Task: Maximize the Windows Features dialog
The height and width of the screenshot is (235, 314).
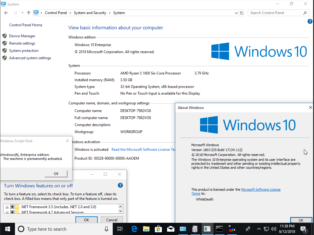Action: pos(105,174)
